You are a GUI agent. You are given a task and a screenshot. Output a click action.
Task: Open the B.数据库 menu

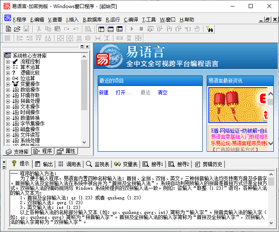point(92,19)
